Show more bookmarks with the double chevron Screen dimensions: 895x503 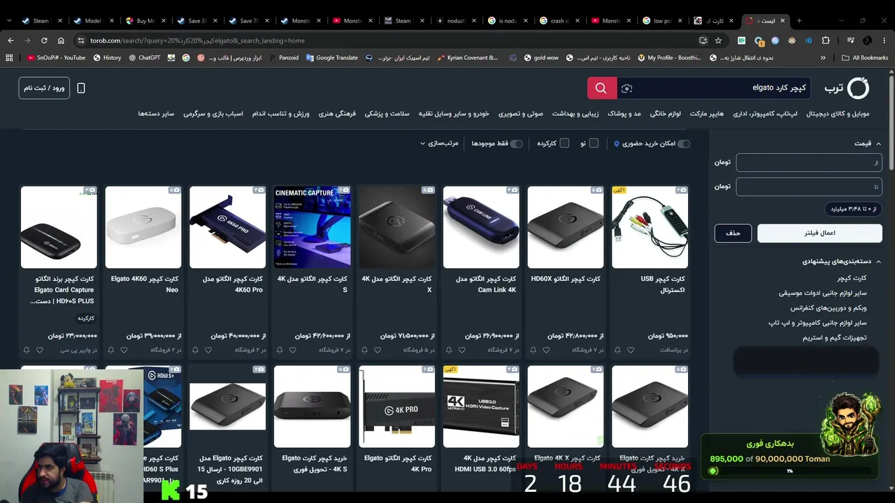coord(823,58)
